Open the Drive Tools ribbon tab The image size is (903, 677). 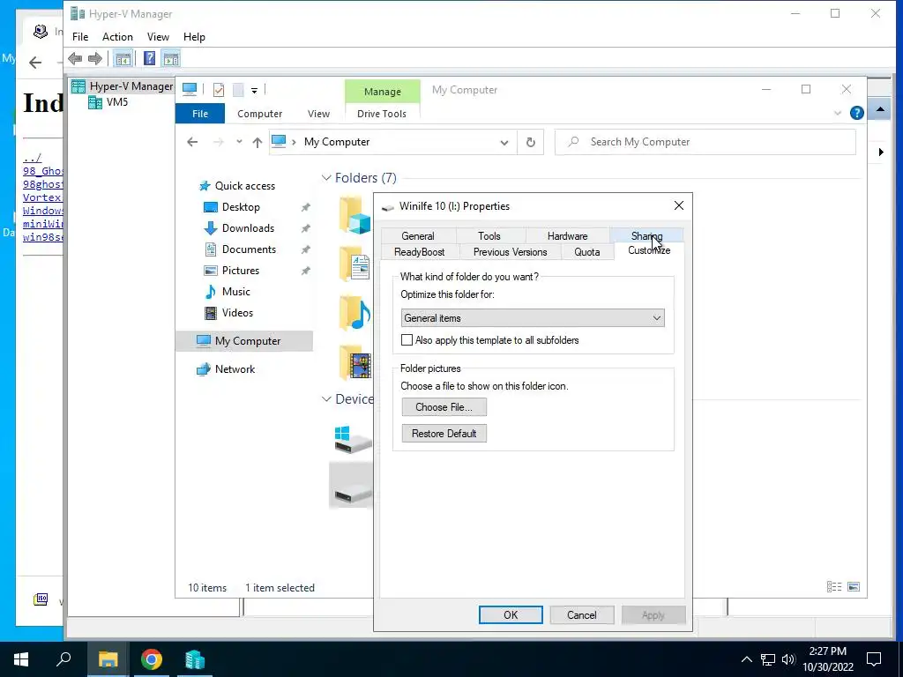[x=382, y=114]
